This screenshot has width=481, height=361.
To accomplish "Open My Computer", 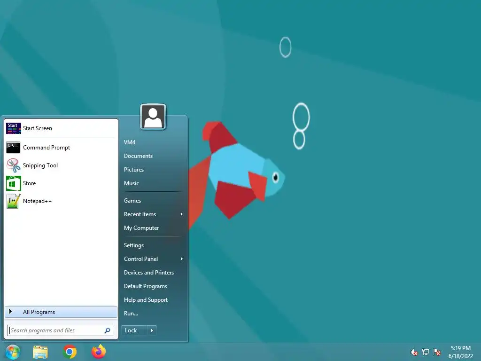I will 141,228.
